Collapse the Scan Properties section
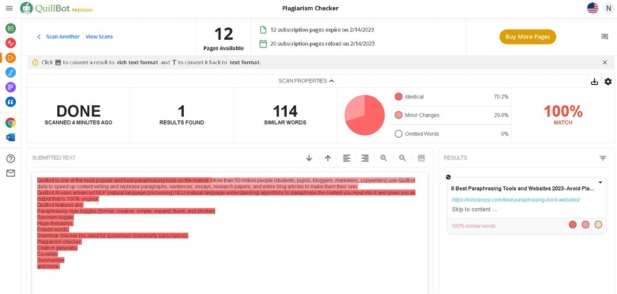 coord(306,81)
